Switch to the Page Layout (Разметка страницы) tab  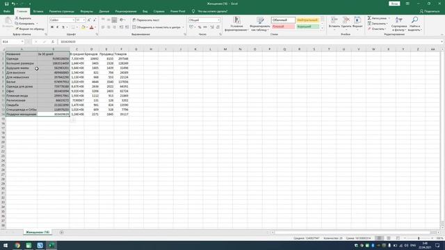(62, 11)
